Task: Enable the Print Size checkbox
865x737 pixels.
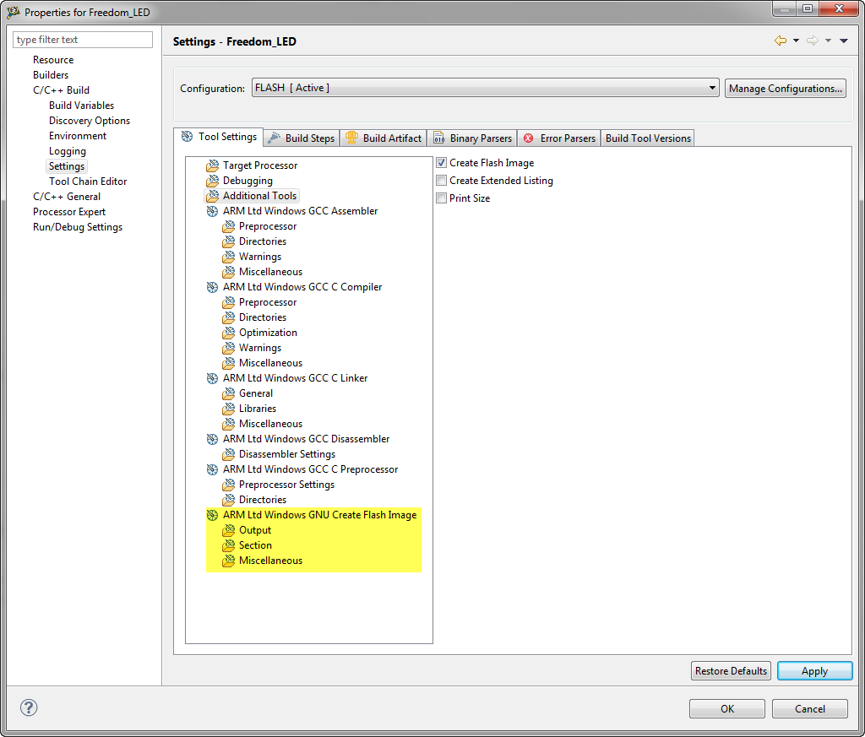Action: pos(441,198)
